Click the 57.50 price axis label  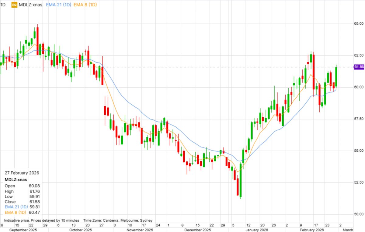359,119
